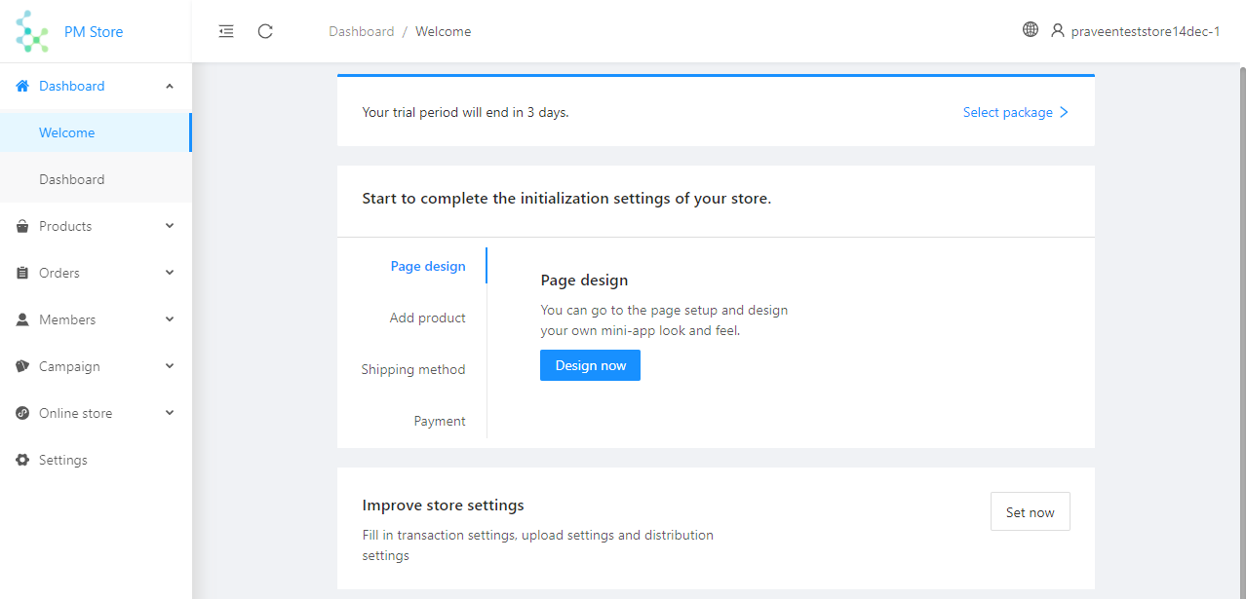Click the Members person icon
This screenshot has width=1246, height=599.
[22, 319]
